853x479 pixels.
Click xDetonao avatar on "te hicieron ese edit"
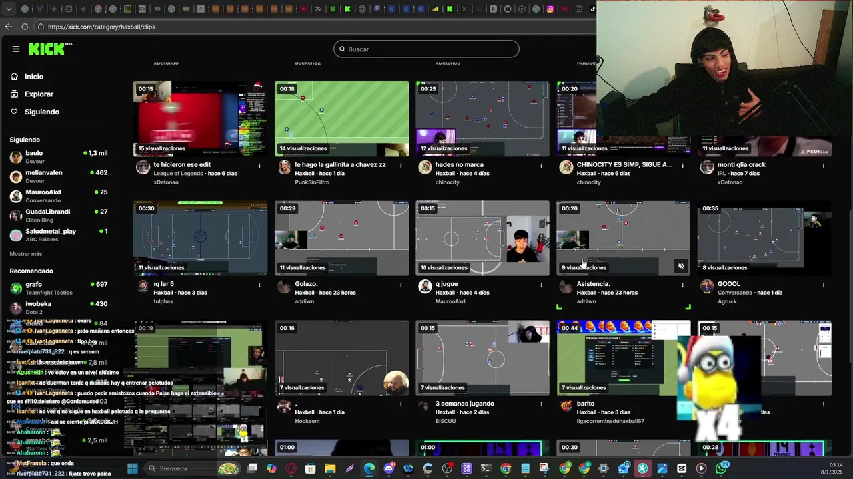click(143, 167)
